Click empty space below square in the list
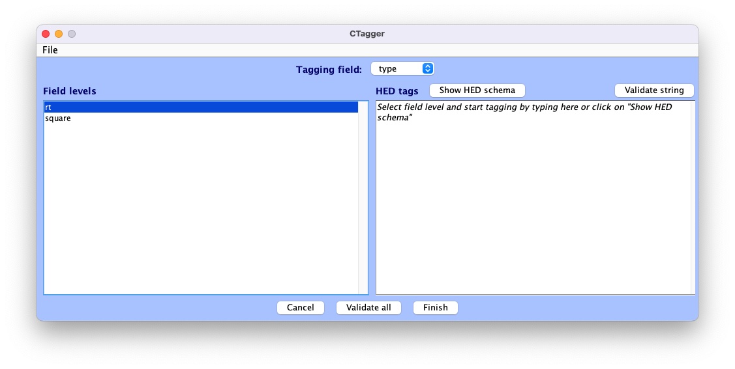The height and width of the screenshot is (369, 735). [x=196, y=208]
